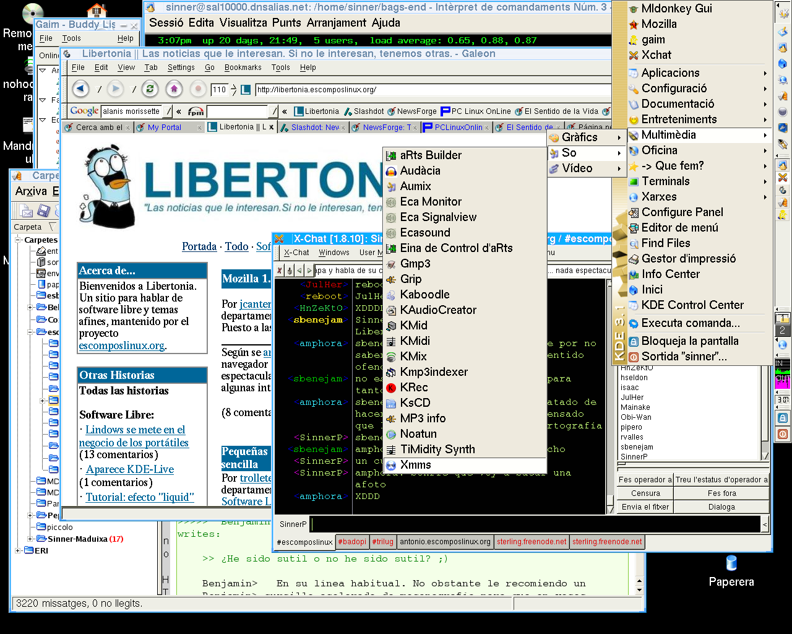The height and width of the screenshot is (634, 792).
Task: Click Envia el fitxer in X-Chat
Action: pyautogui.click(x=645, y=507)
